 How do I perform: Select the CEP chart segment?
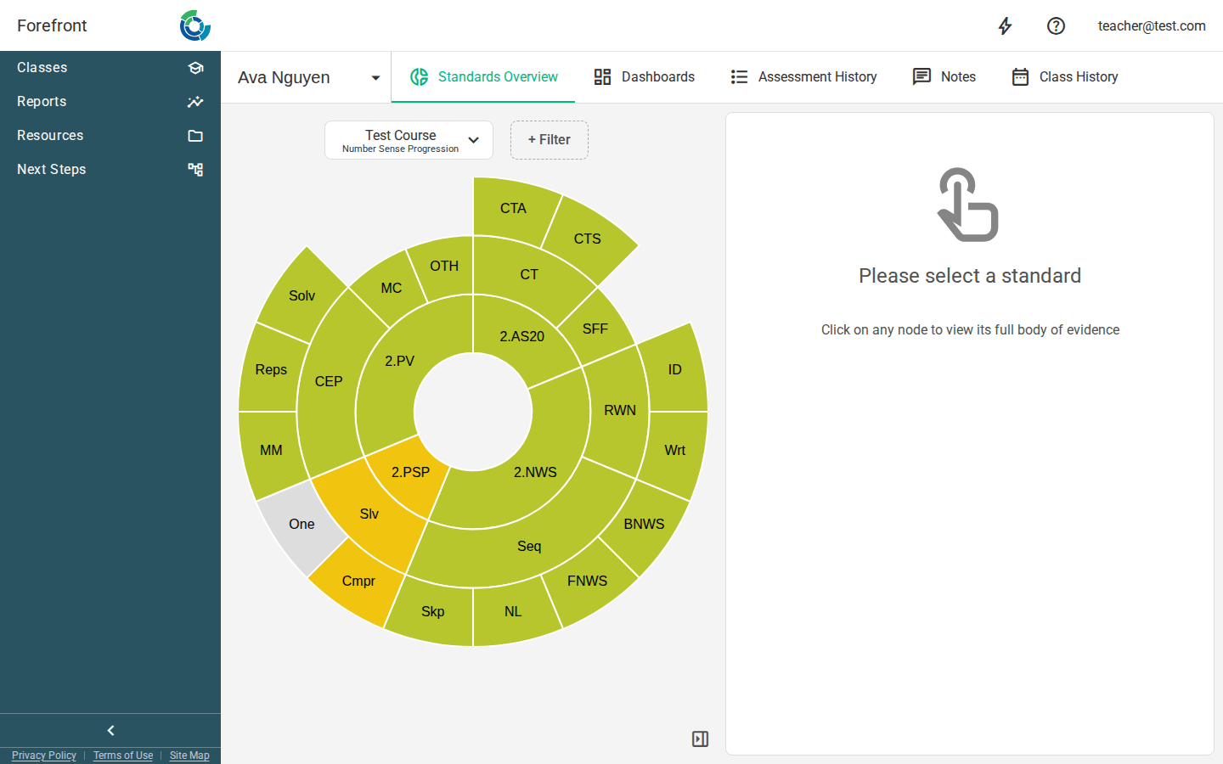[329, 382]
